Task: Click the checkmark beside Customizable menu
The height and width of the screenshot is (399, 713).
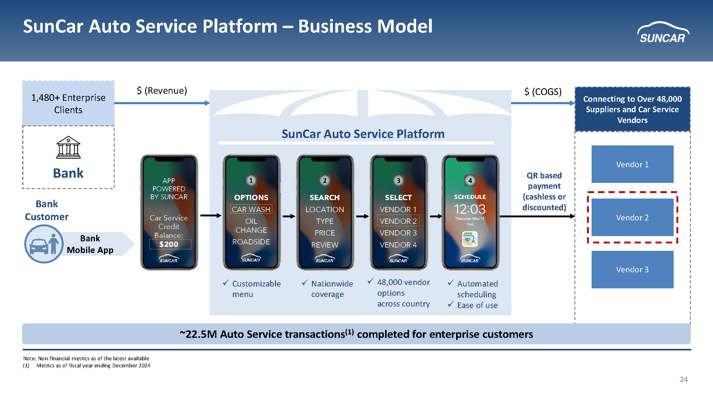Action: pyautogui.click(x=226, y=282)
